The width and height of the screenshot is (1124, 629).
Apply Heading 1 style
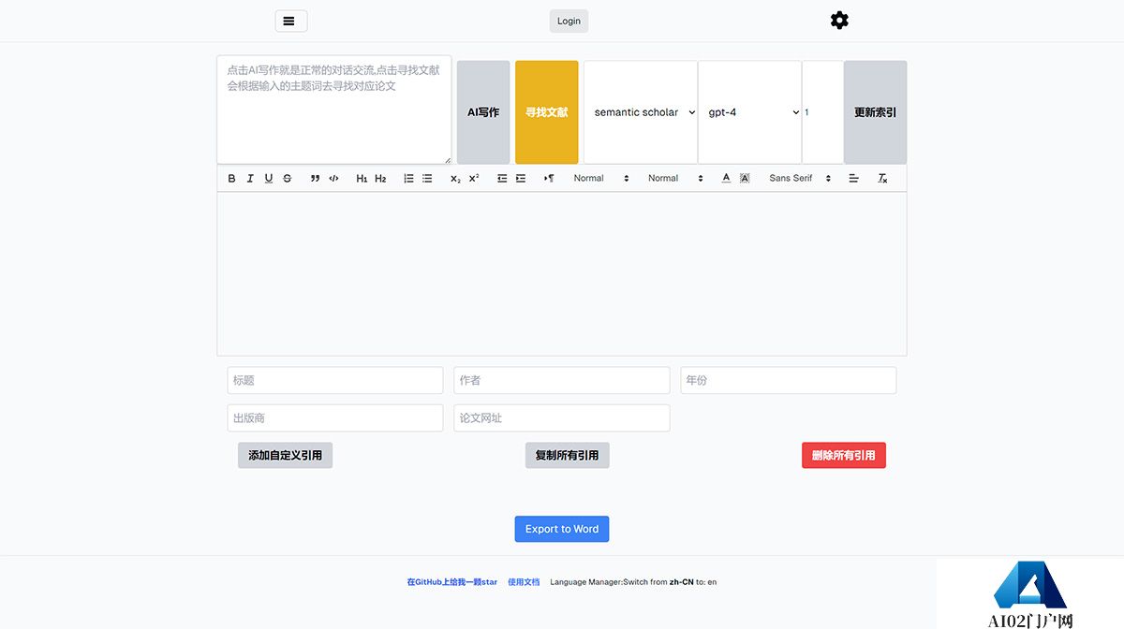click(x=362, y=178)
